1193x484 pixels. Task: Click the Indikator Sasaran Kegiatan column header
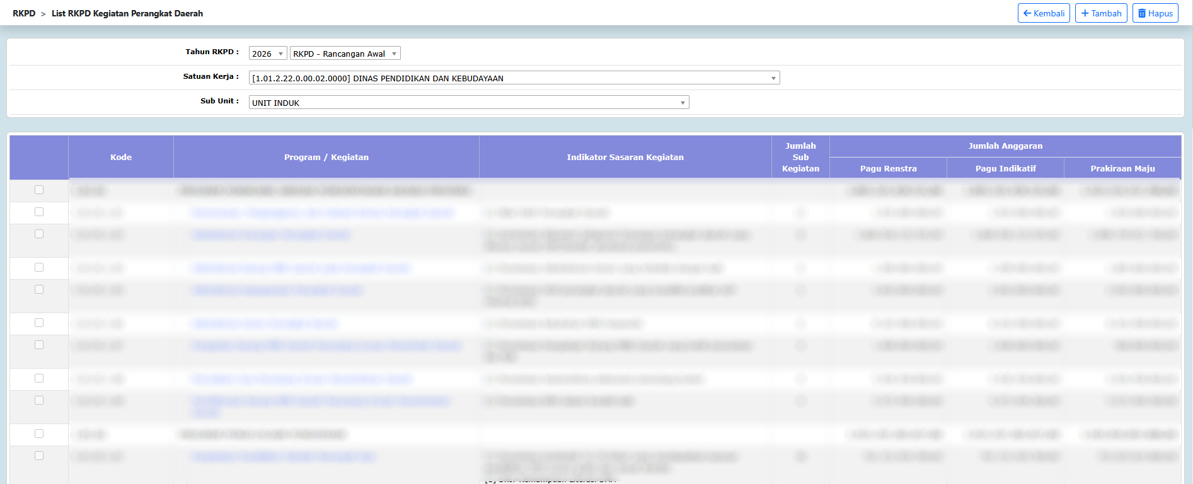point(625,158)
